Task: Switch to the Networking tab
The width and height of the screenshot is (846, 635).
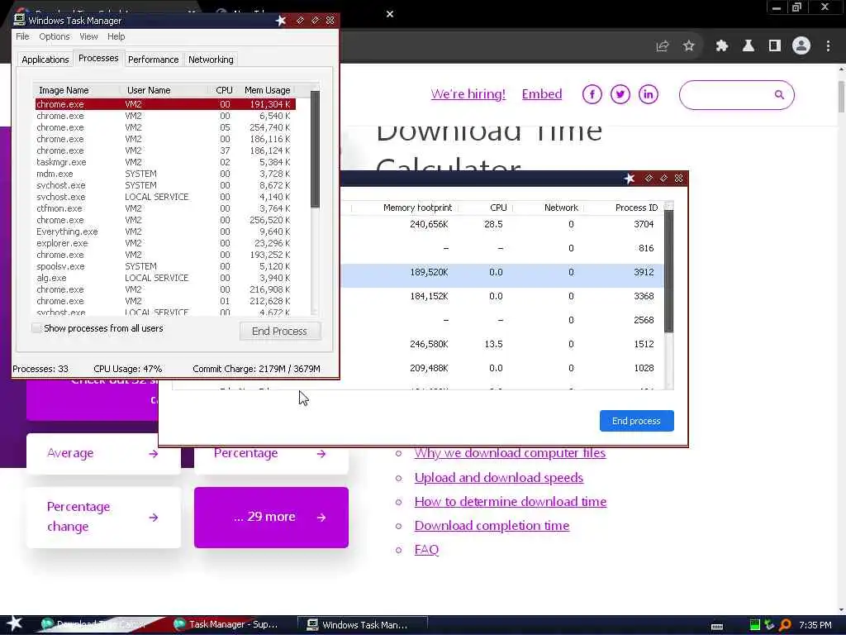Action: (211, 60)
